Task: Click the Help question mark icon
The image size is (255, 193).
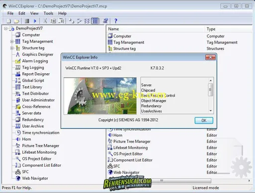Action: point(116,21)
